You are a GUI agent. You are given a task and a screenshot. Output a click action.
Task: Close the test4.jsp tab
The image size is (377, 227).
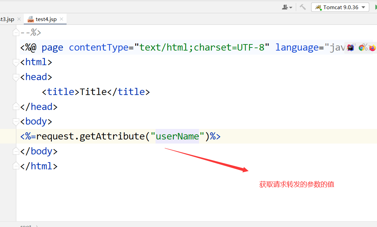[x=61, y=19]
